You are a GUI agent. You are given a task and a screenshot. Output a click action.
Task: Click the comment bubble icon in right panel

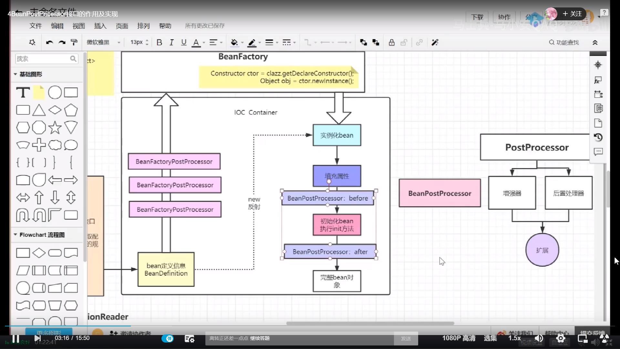598,152
